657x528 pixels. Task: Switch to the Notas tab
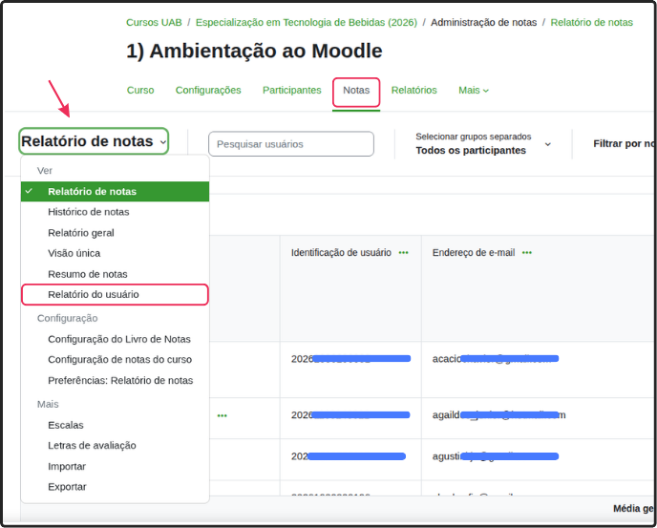pos(356,91)
